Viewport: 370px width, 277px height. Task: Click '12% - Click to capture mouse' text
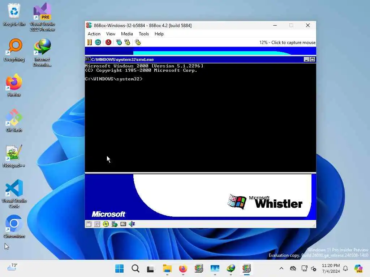[x=287, y=43]
